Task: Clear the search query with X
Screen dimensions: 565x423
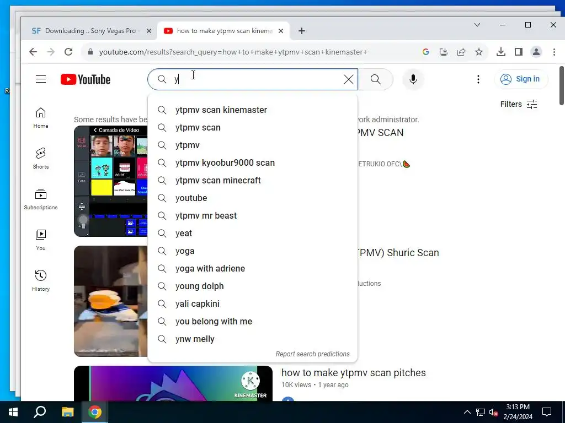Action: [x=349, y=79]
